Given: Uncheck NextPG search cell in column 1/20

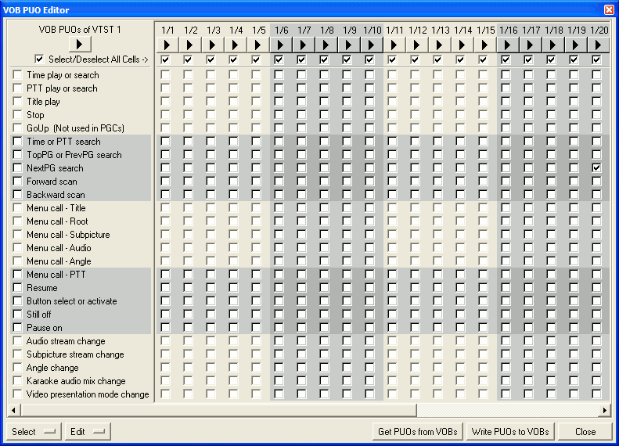Looking at the screenshot, I should click(x=597, y=168).
